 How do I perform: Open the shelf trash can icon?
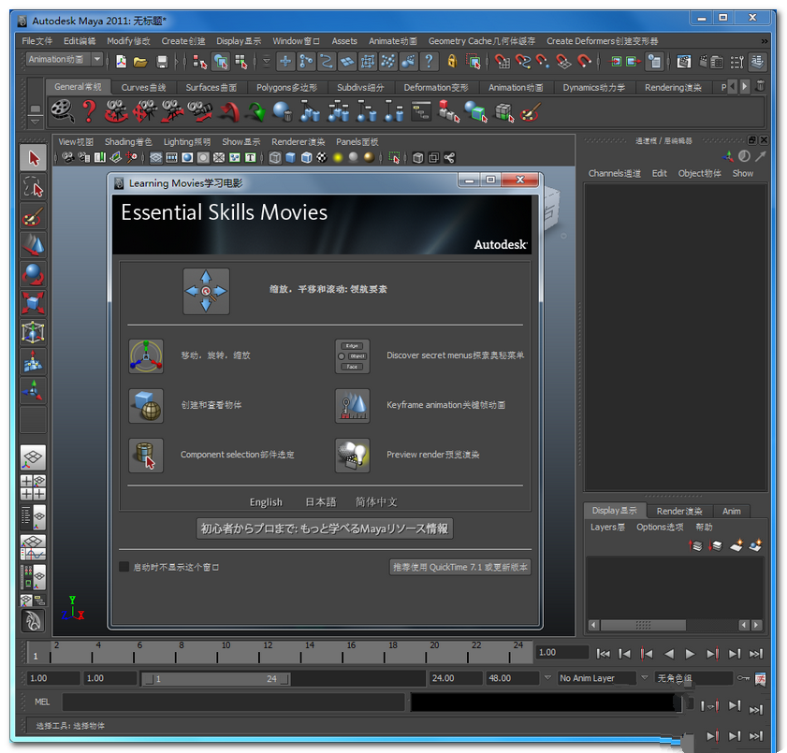(761, 86)
